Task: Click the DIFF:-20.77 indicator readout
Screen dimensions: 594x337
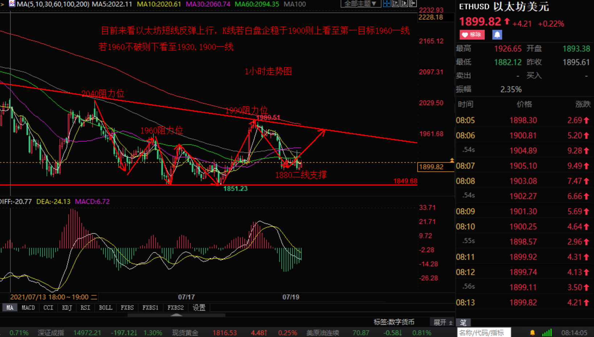Action: coord(16,201)
